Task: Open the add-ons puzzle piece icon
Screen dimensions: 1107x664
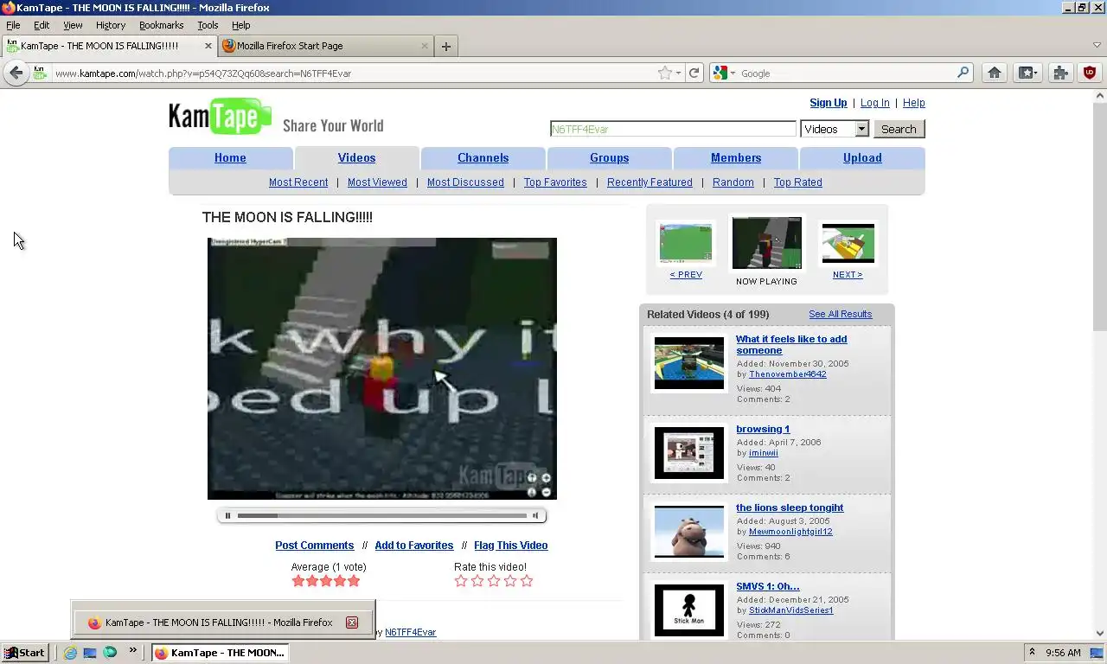Action: tap(1060, 73)
